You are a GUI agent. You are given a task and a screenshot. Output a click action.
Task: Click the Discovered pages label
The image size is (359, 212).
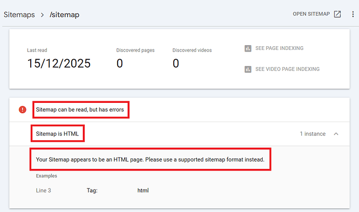(135, 50)
